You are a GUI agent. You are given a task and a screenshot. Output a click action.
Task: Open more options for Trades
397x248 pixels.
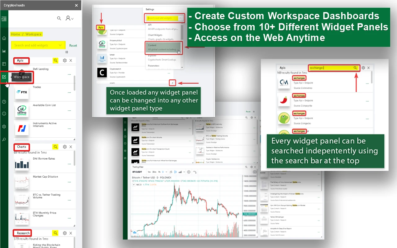(x=69, y=92)
